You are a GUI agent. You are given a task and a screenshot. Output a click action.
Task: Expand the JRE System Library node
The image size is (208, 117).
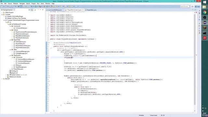click(6, 75)
